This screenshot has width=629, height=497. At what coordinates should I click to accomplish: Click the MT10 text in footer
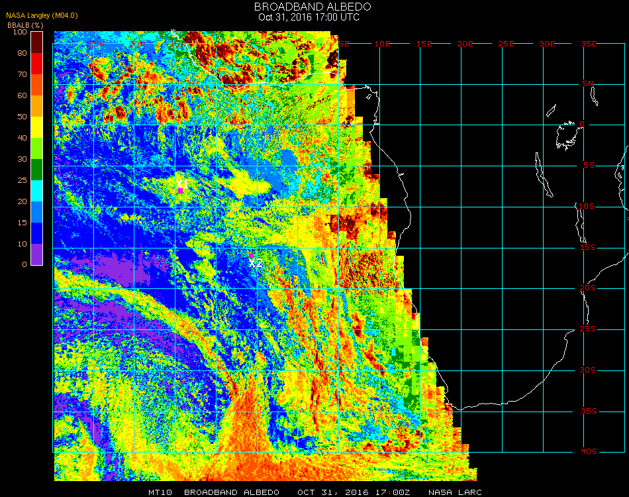(x=161, y=492)
